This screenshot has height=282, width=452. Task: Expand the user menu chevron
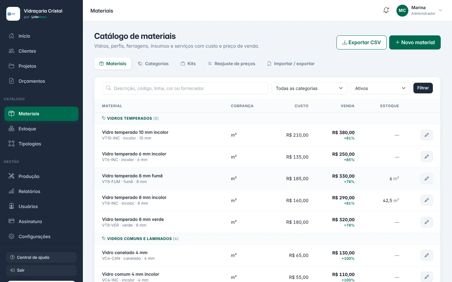tap(440, 10)
